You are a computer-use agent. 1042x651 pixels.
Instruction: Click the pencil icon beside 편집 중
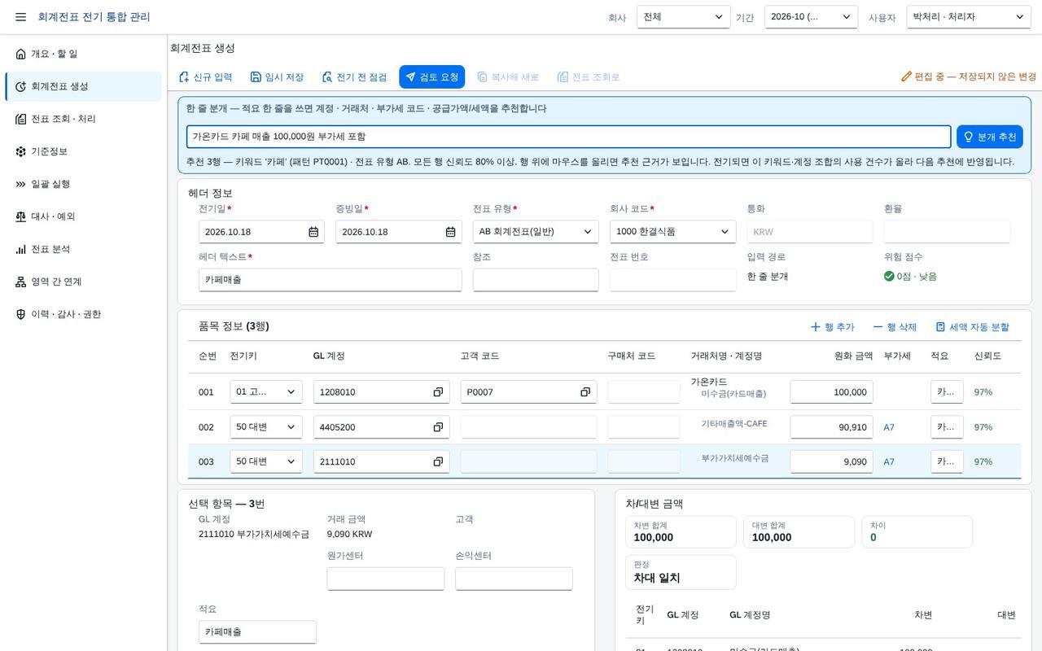pos(906,76)
